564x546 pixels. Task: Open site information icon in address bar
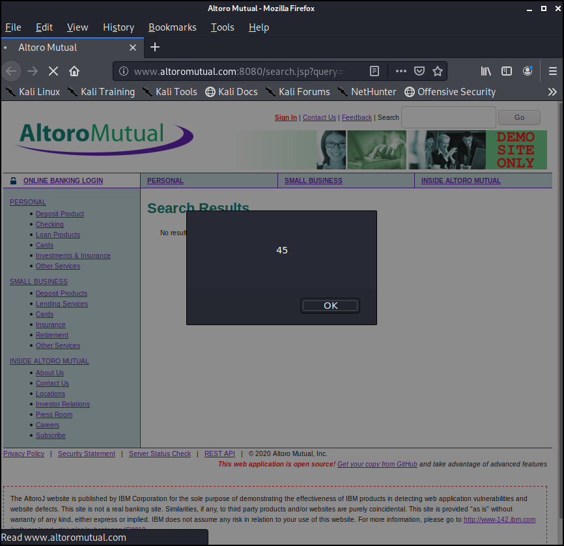point(123,71)
